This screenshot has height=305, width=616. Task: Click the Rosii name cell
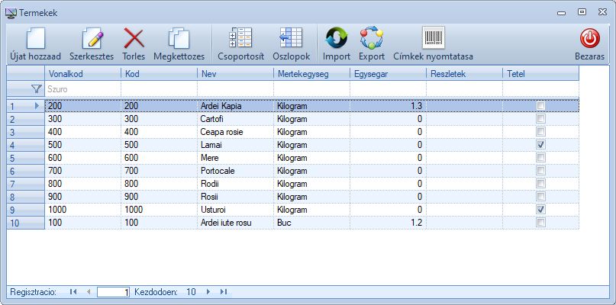235,196
